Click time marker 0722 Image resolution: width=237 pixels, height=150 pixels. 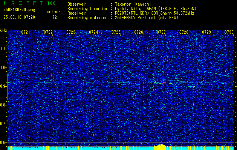[48, 32]
